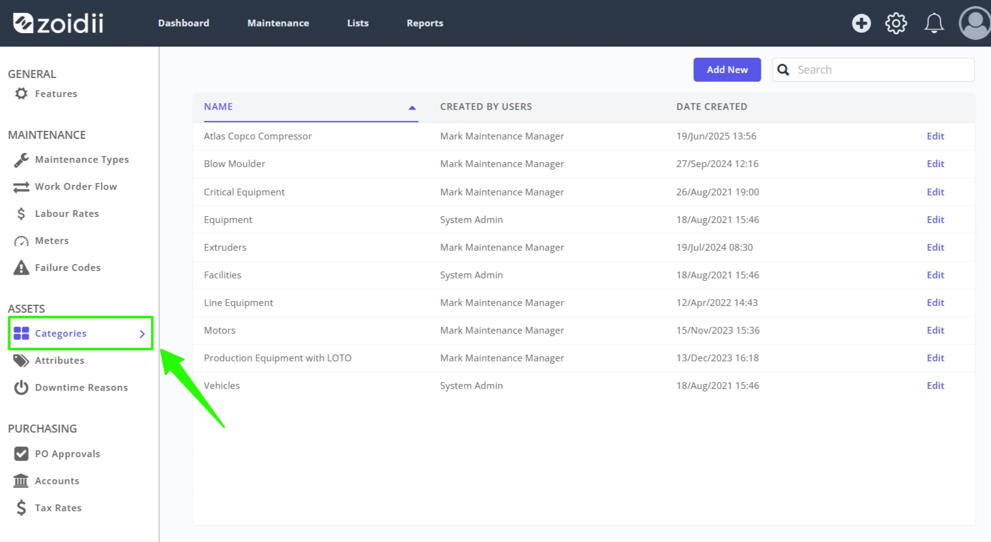Go to Labour Rates
The height and width of the screenshot is (542, 991).
(x=66, y=214)
